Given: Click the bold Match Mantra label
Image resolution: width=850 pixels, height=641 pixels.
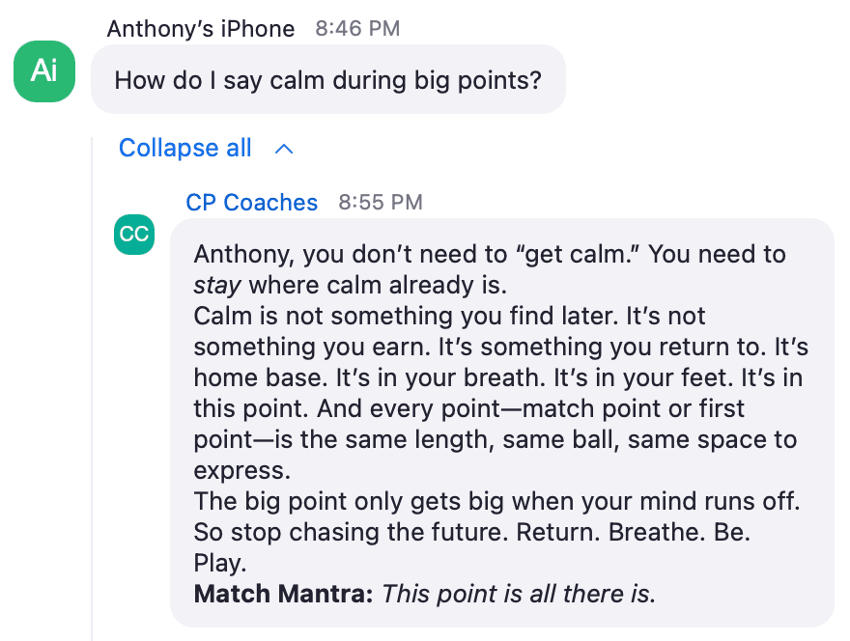Looking at the screenshot, I should coord(284,594).
